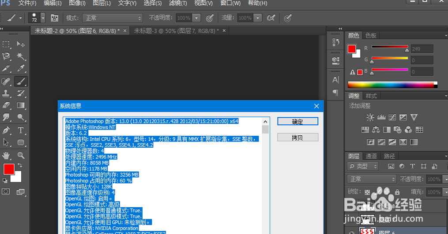
Task: Add a Brightness/Contrast adjustment
Action: [370, 117]
